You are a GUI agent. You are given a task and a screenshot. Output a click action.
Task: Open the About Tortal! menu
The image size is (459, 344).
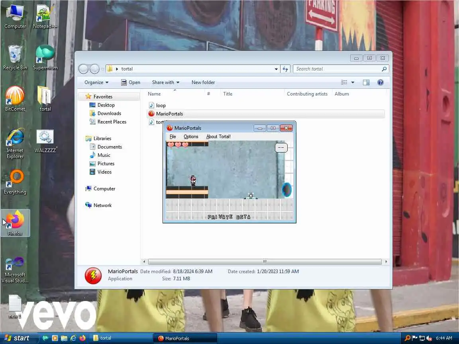coord(218,137)
